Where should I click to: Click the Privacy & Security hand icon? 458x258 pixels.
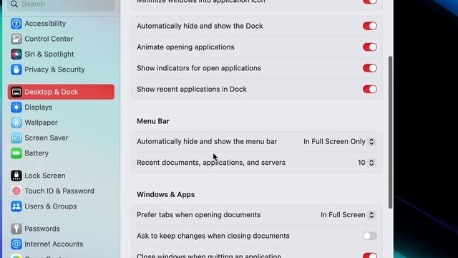(16, 70)
